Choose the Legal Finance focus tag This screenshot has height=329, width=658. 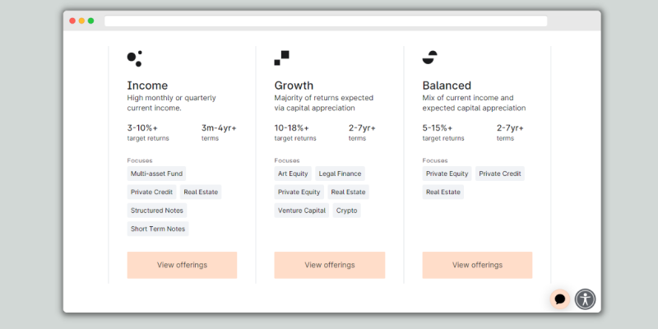(x=340, y=174)
